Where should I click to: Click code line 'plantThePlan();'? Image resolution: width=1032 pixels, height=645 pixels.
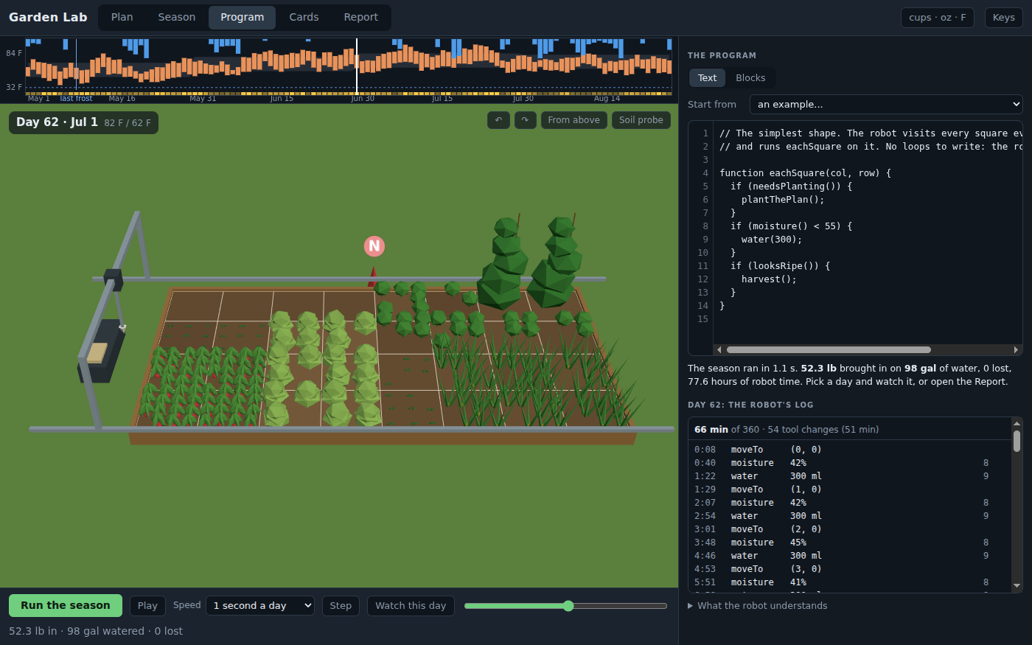tap(783, 200)
